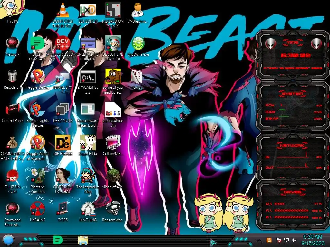
Task: Open the SEX EDITOR hex editor icon
Action: [x=88, y=11]
